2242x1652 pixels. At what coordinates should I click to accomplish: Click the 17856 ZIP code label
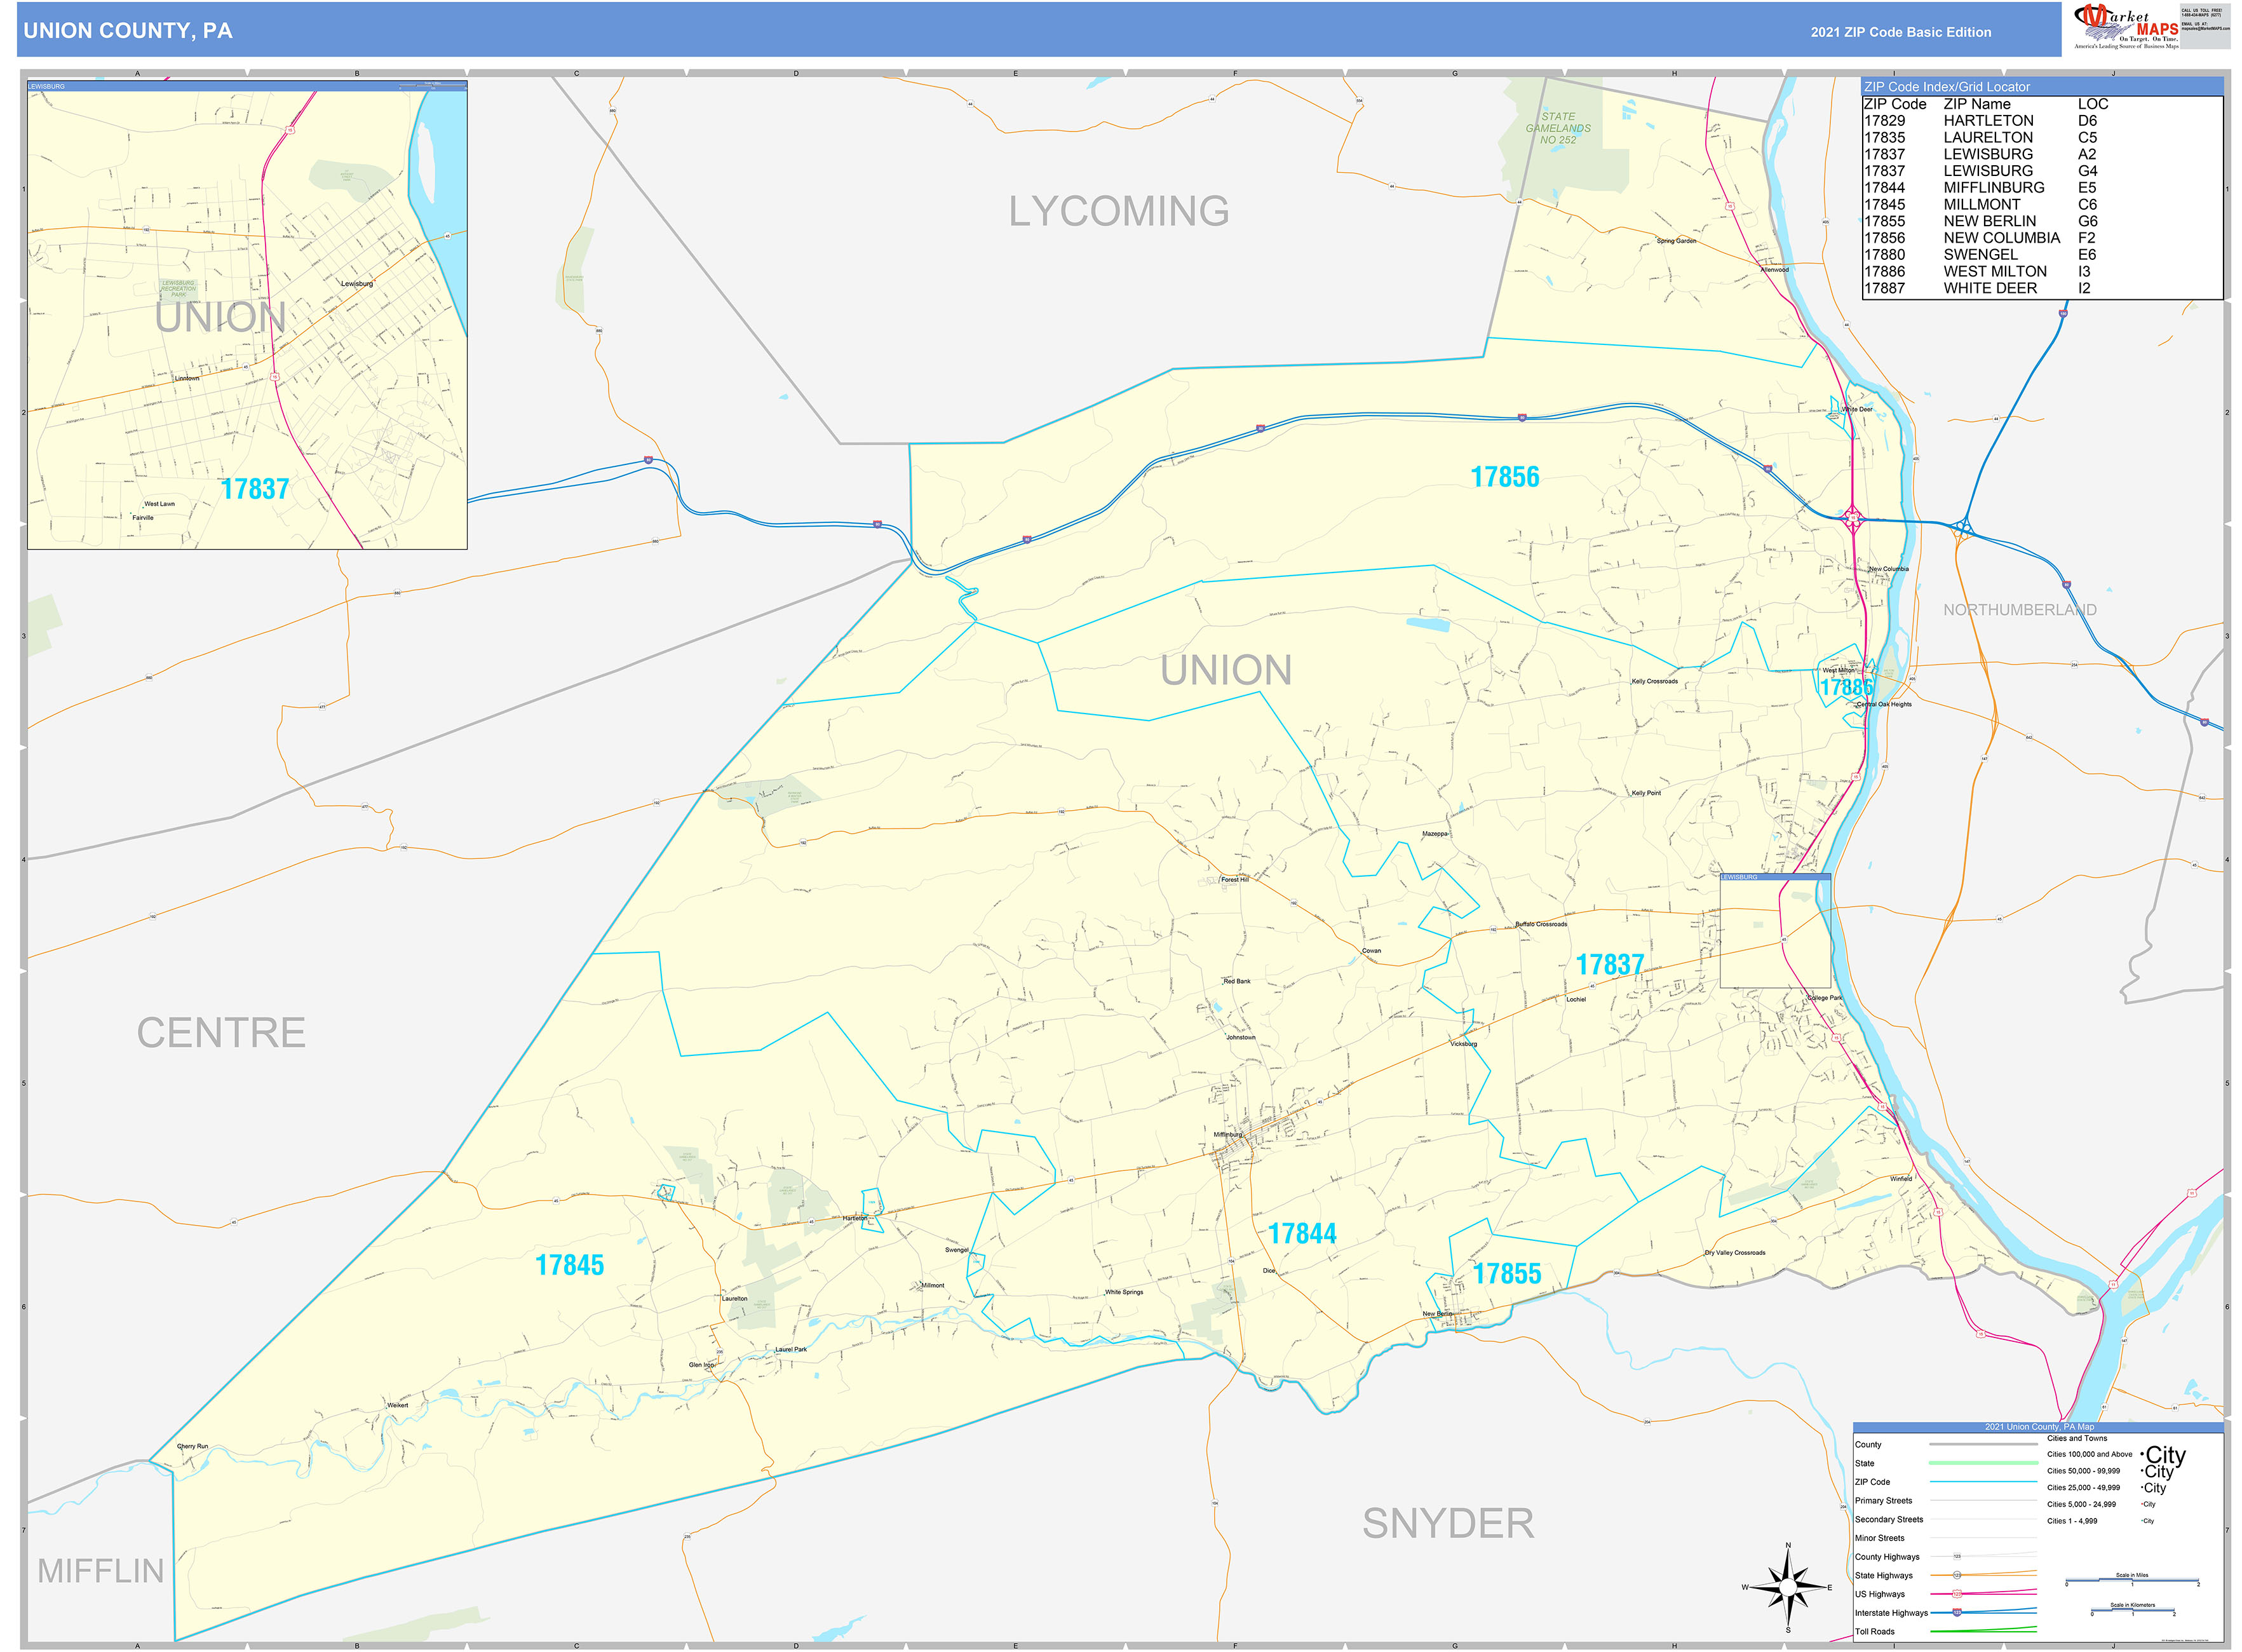[1504, 477]
